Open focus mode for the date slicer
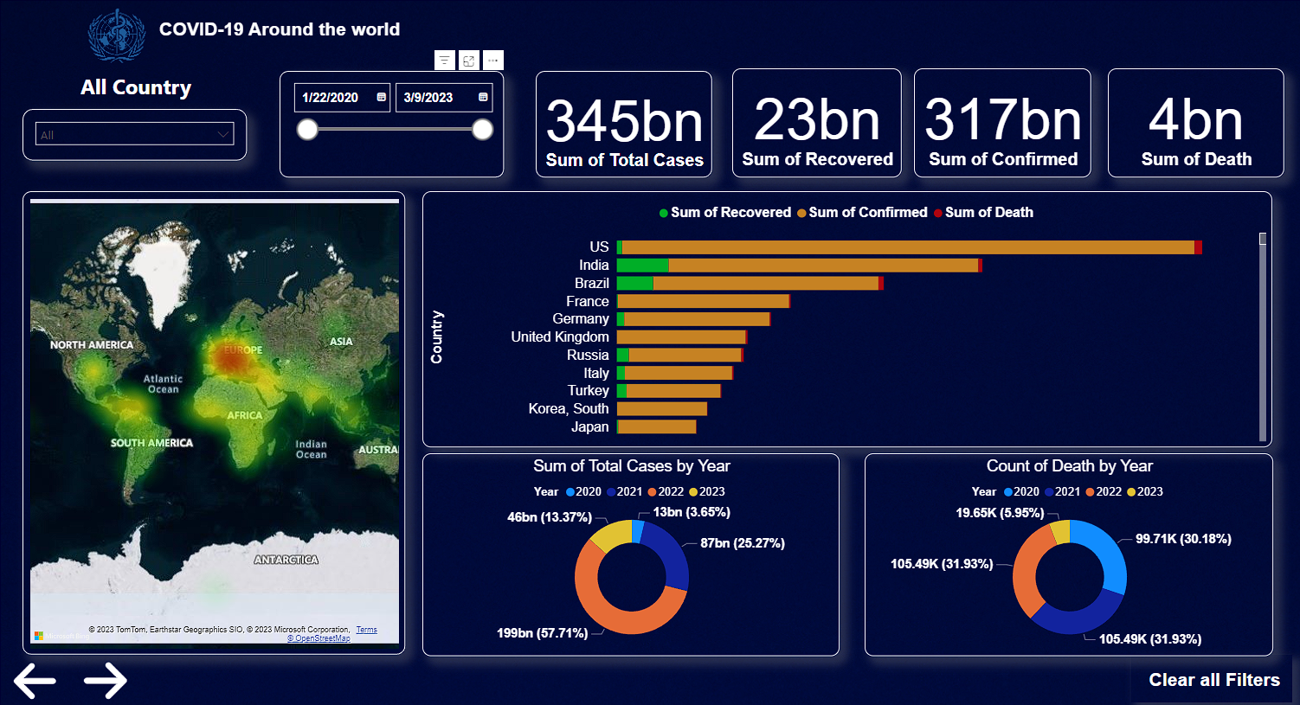Viewport: 1300px width, 705px height. 468,61
